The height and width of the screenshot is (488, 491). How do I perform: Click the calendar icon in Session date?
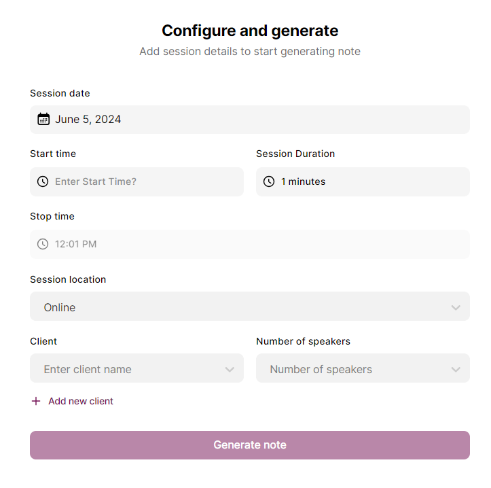pos(43,119)
